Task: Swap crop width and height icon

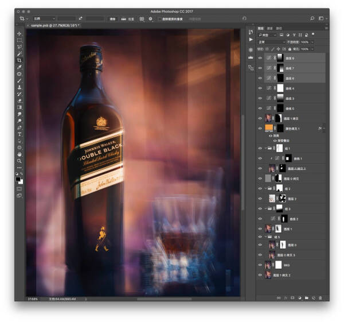Action: coord(80,19)
